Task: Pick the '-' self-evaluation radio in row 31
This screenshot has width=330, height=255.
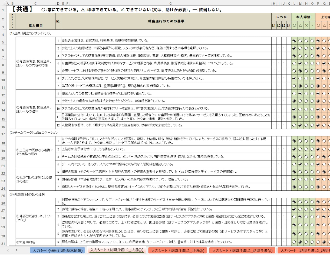Action: click(312, 242)
